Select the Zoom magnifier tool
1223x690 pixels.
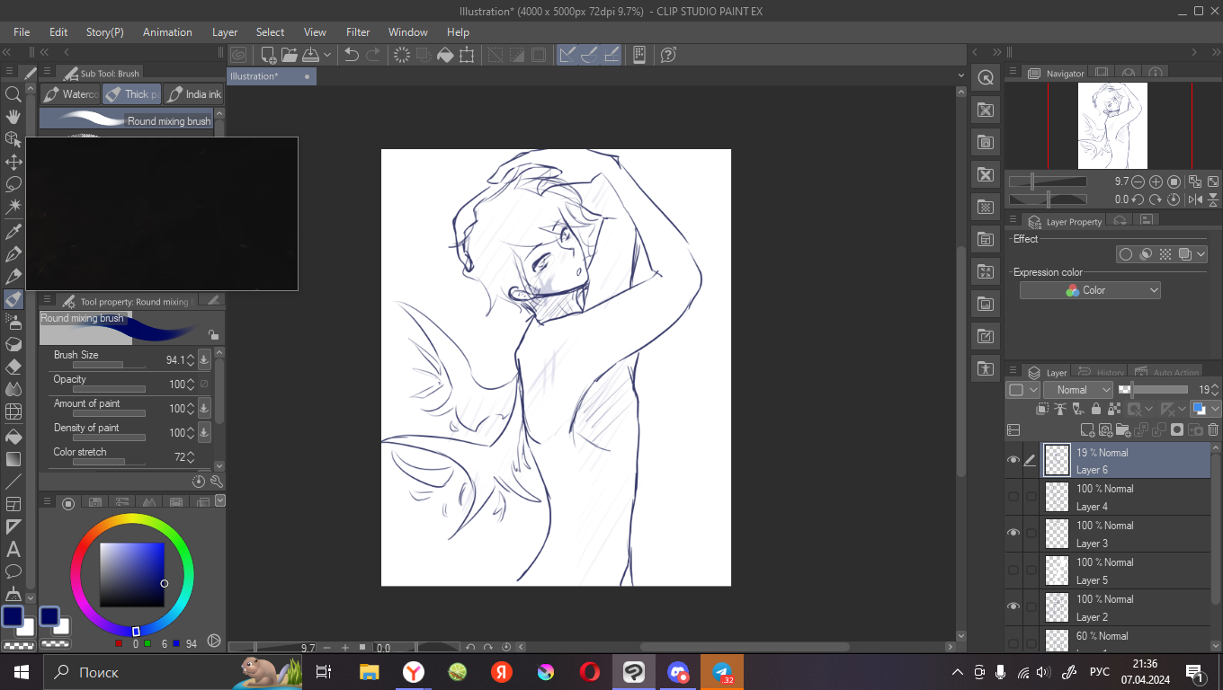click(13, 93)
